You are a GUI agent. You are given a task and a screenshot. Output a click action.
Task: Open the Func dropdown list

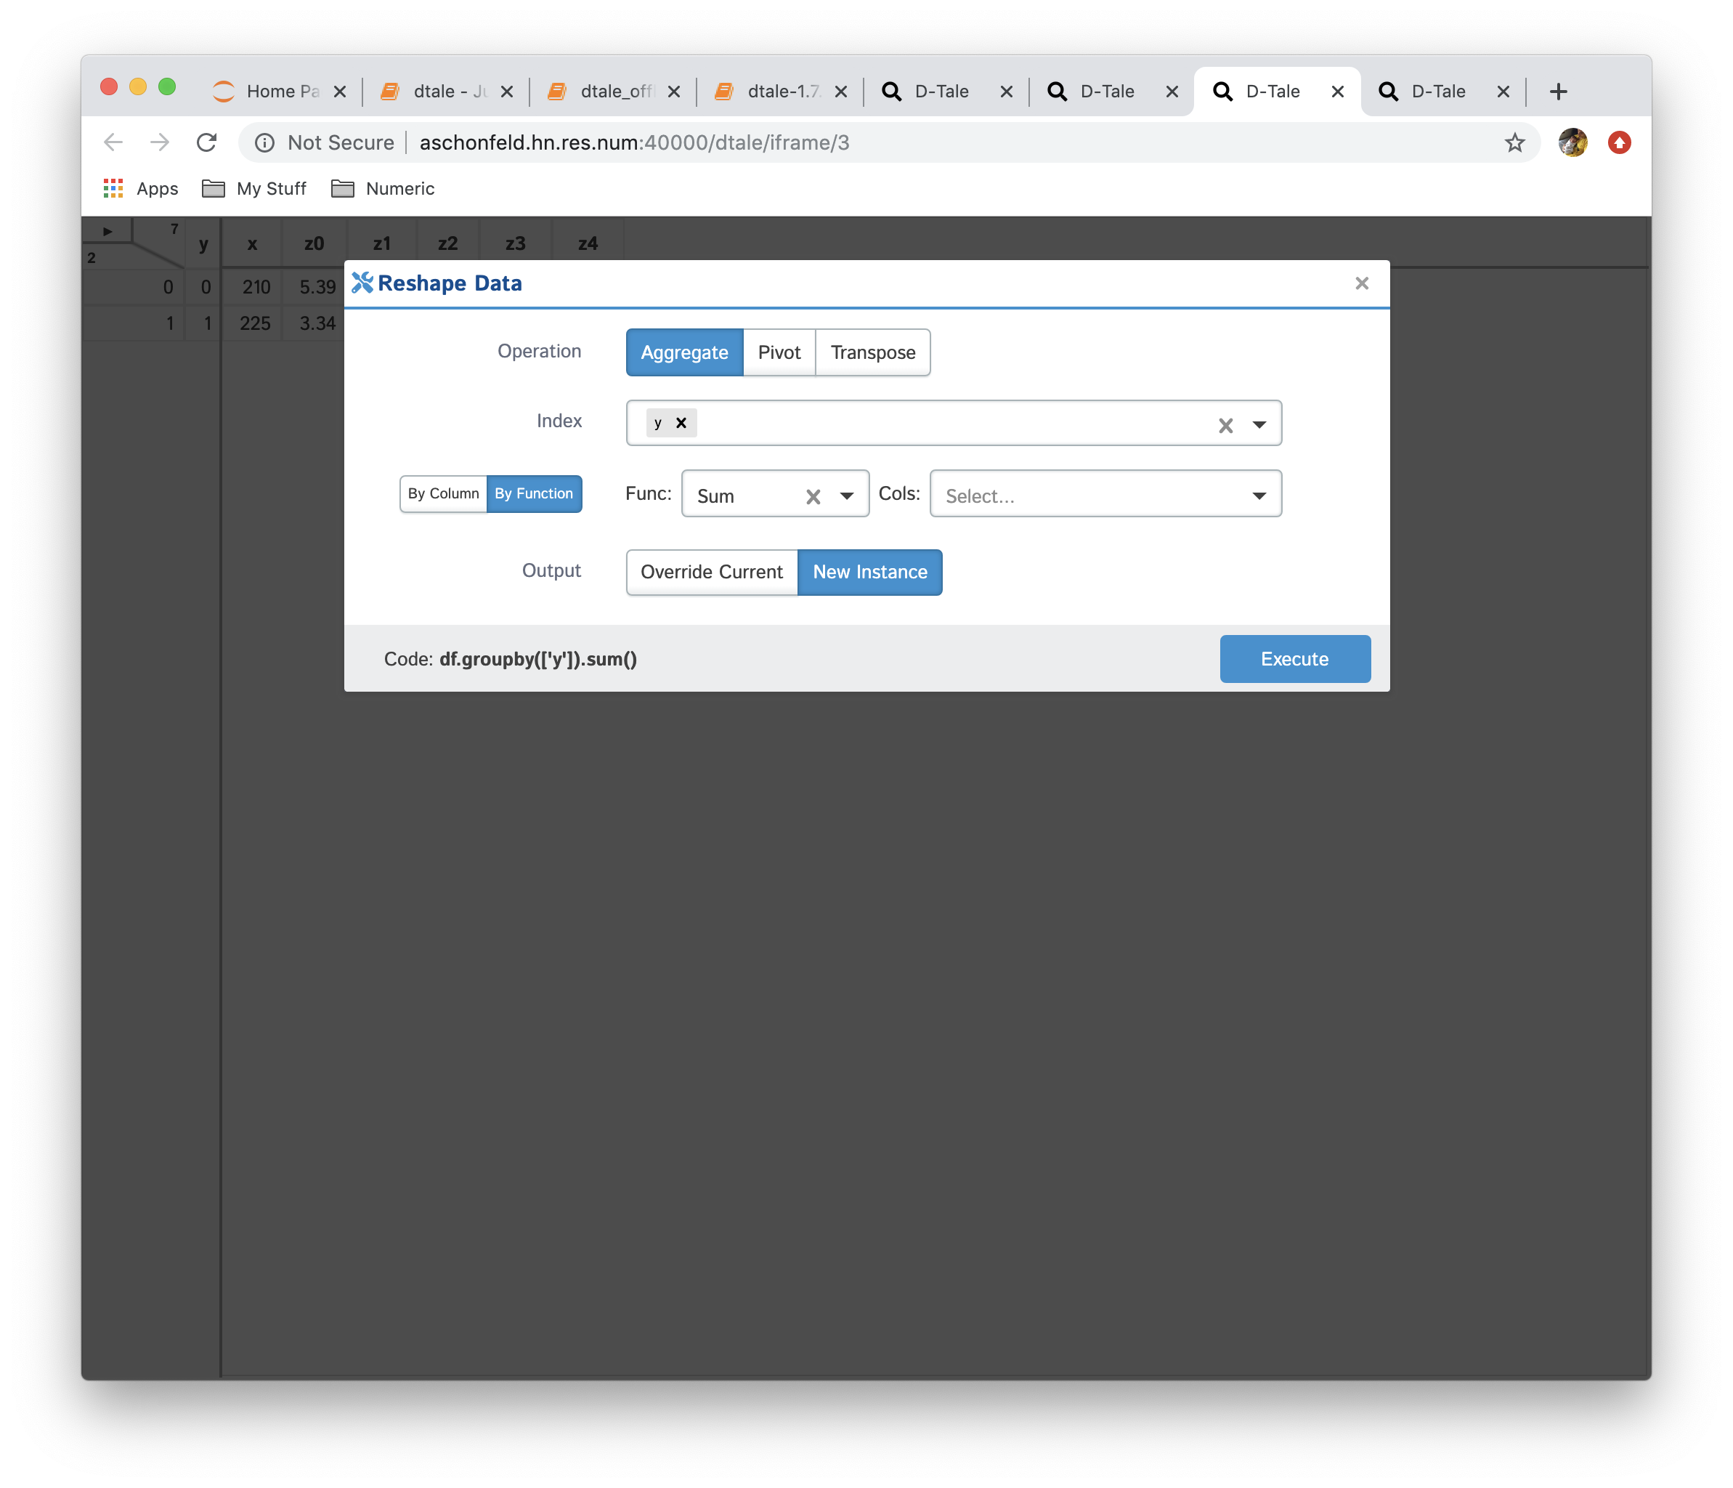(846, 496)
